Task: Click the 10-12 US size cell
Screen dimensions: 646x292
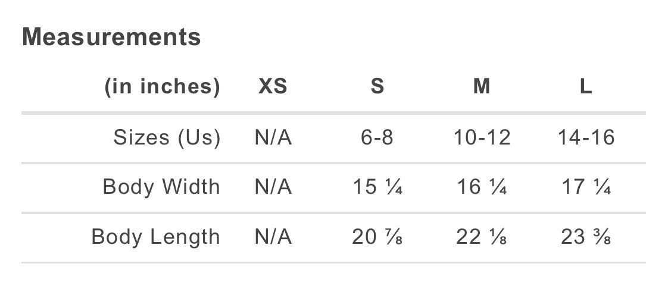Action: tap(482, 137)
